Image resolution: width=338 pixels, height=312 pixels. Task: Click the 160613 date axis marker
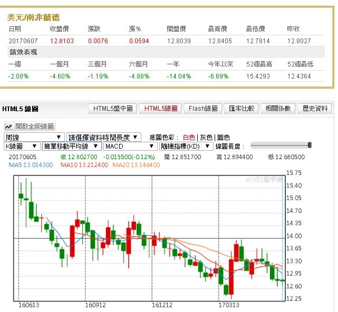(29, 305)
